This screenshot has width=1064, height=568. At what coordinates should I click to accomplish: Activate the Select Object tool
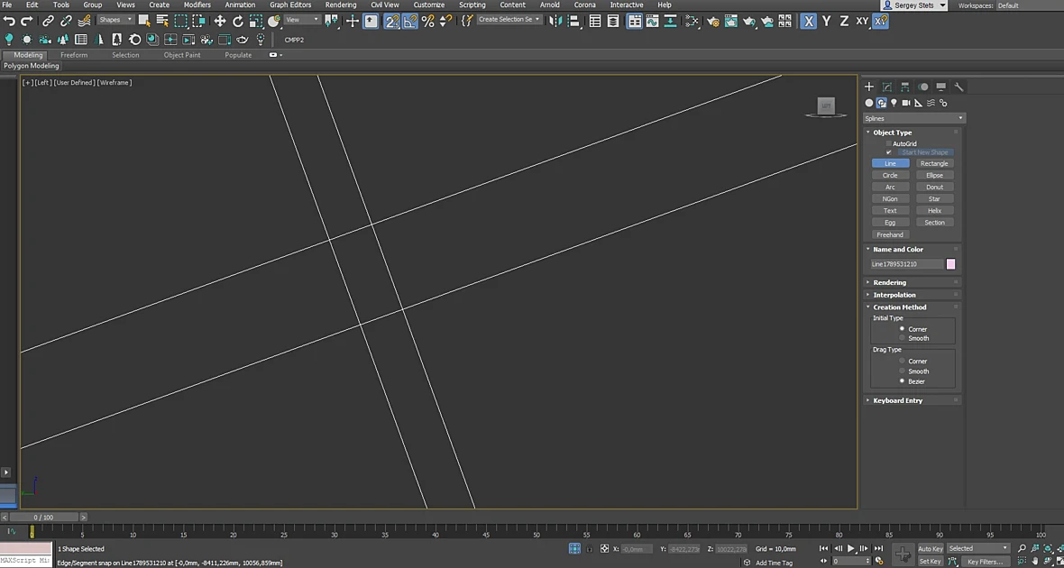pyautogui.click(x=144, y=21)
